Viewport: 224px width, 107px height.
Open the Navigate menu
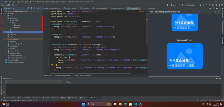tap(20, 2)
